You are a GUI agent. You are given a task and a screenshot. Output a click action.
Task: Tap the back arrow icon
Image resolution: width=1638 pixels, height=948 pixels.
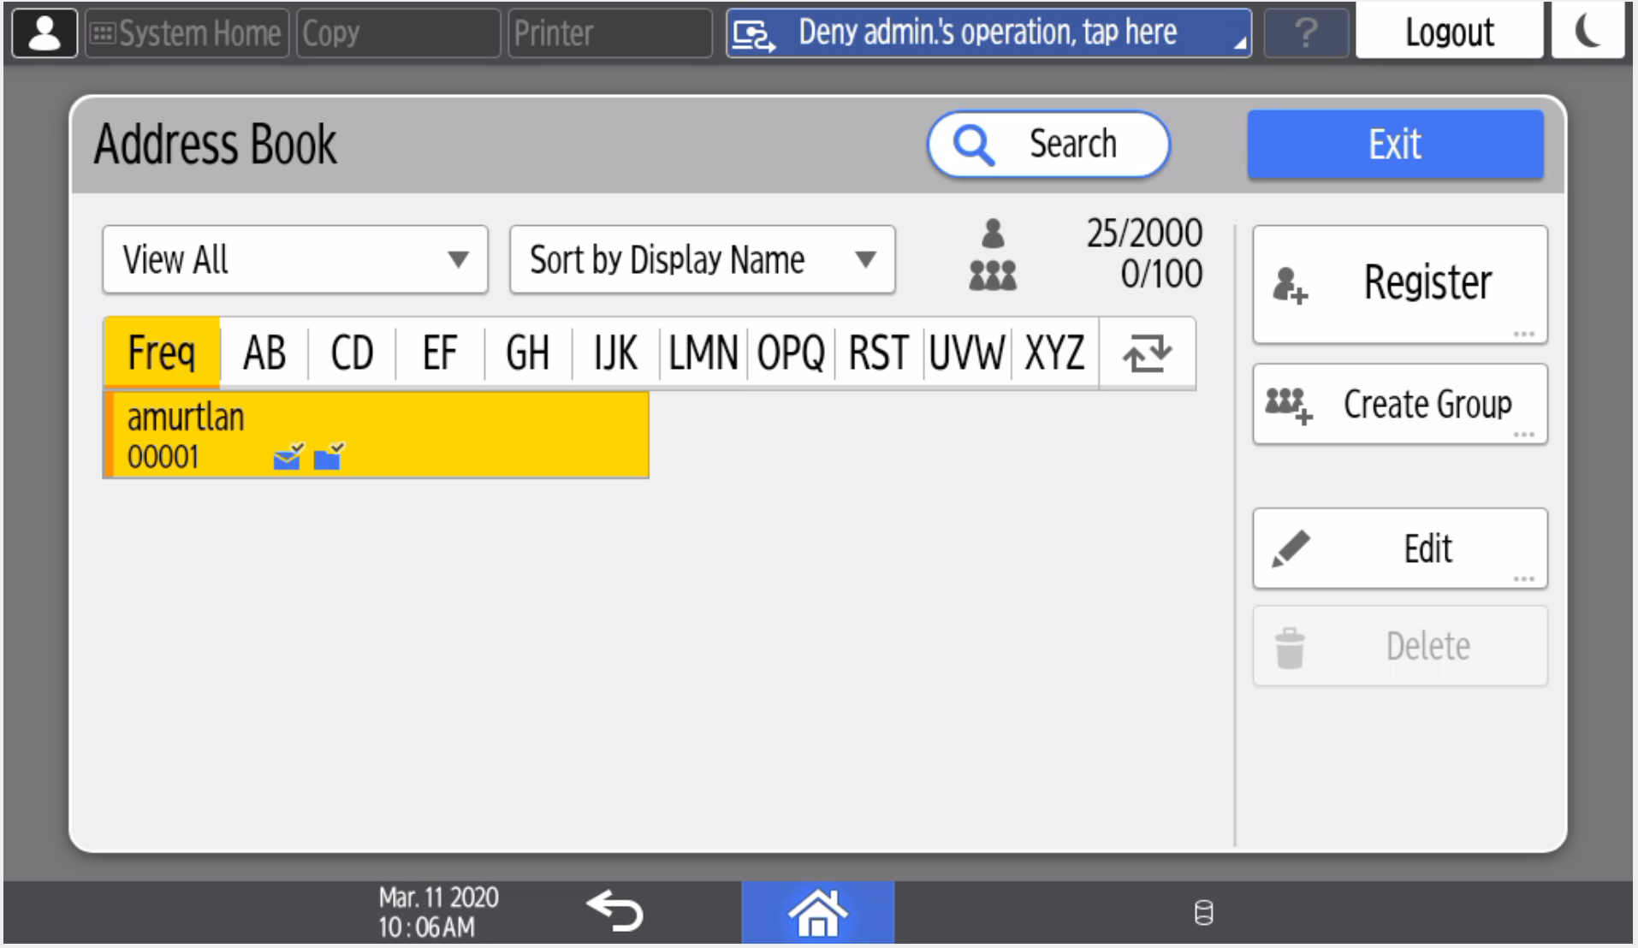[614, 911]
